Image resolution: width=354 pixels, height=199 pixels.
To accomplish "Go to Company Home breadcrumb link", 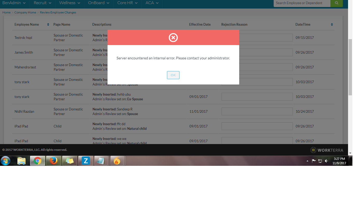I will point(25,12).
